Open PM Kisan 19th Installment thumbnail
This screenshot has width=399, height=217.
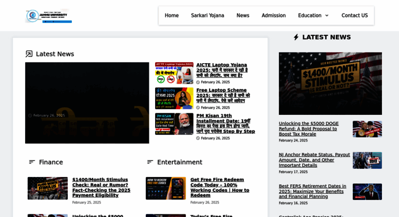(x=174, y=124)
